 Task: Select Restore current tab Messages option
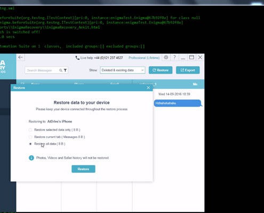(30, 137)
